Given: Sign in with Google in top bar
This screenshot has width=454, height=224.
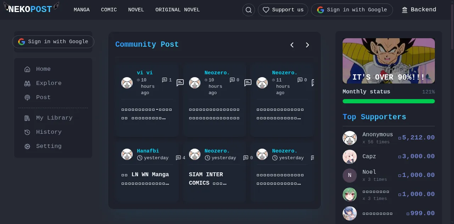Looking at the screenshot, I should tap(352, 10).
